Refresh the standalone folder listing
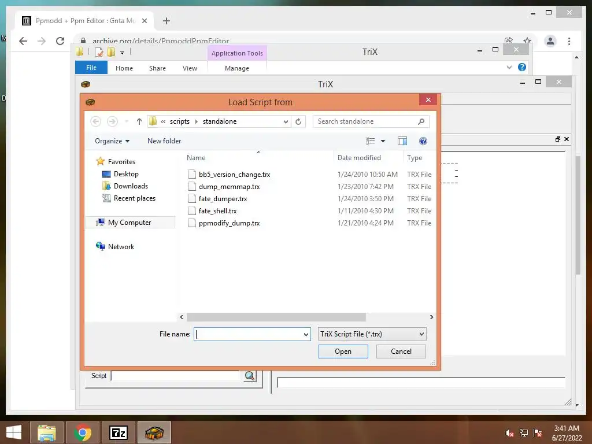 (298, 121)
